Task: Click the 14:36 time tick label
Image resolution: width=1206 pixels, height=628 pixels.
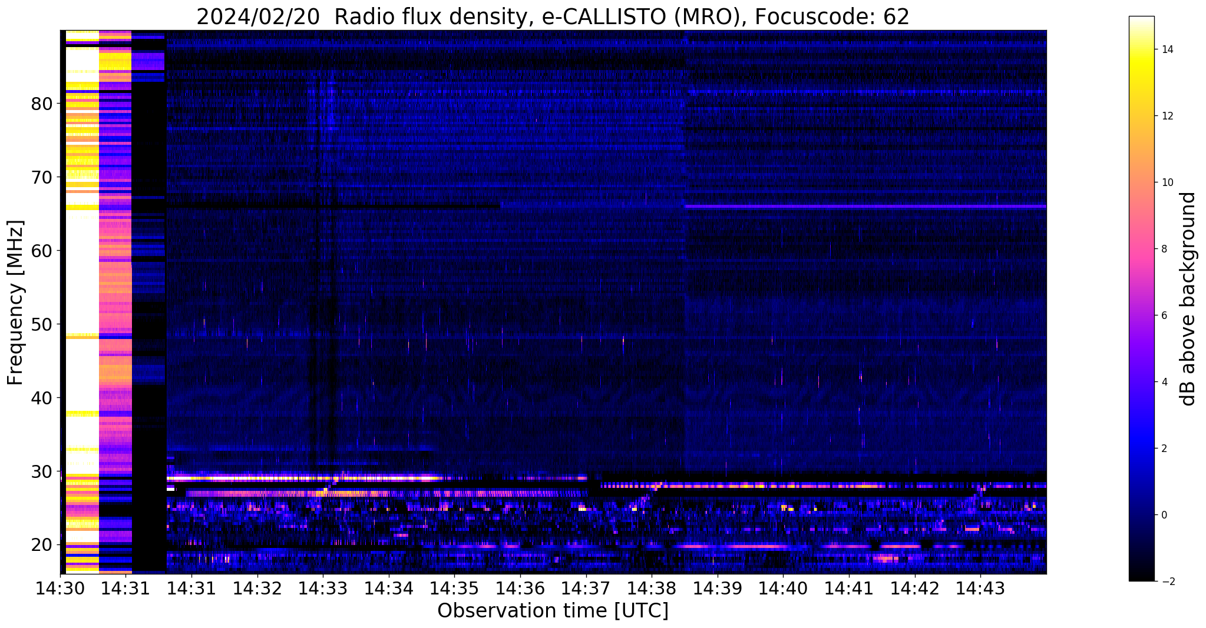Action: [x=520, y=588]
